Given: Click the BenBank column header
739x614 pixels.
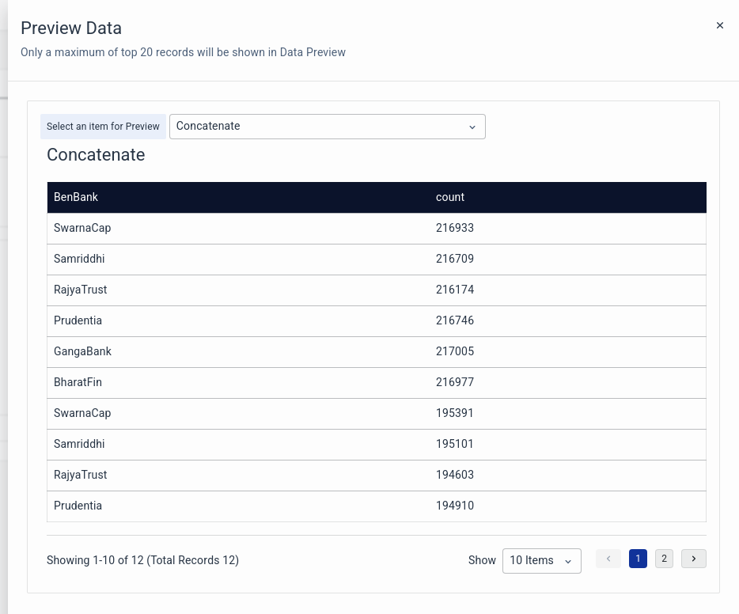Looking at the screenshot, I should coord(76,197).
